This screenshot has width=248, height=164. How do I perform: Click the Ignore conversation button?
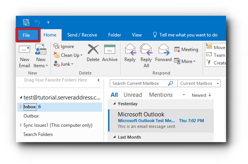(x=64, y=46)
